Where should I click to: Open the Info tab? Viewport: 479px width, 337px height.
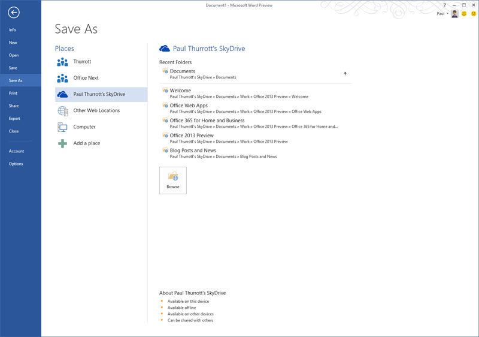point(13,30)
